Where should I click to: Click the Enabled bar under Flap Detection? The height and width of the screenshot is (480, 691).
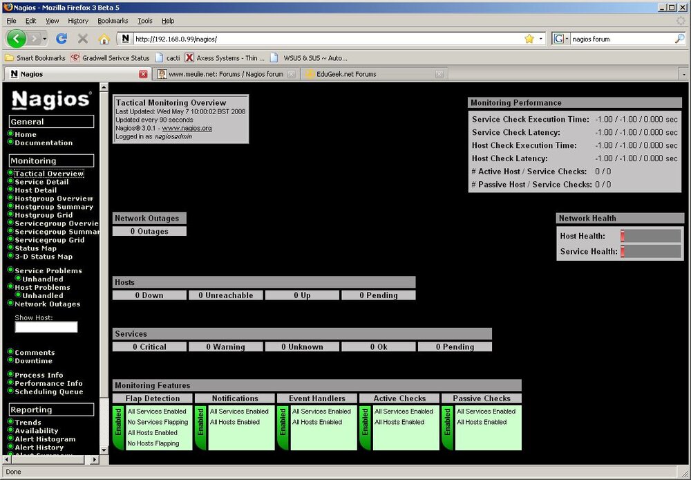click(x=119, y=427)
